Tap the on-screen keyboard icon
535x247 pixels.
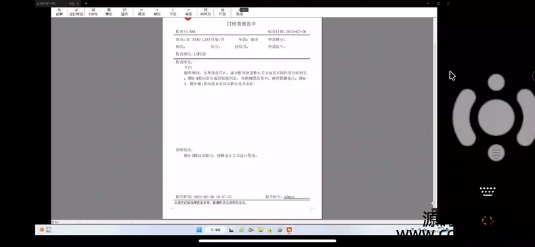pos(488,192)
